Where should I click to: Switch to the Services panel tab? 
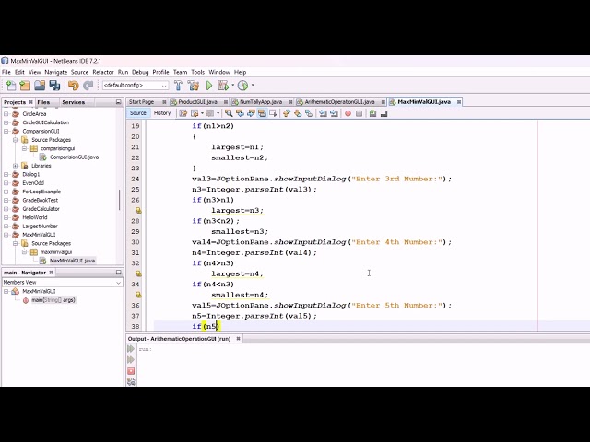point(74,102)
